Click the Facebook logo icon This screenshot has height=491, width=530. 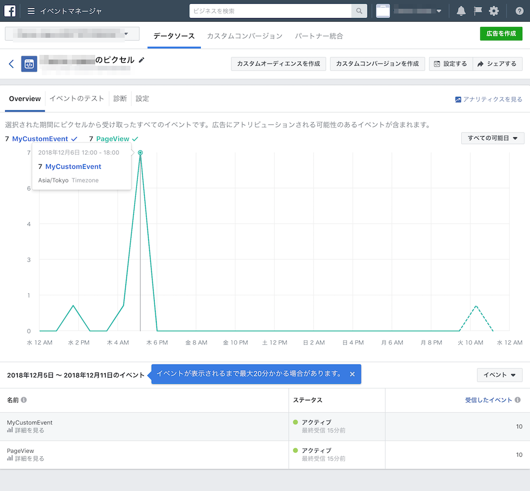point(10,11)
